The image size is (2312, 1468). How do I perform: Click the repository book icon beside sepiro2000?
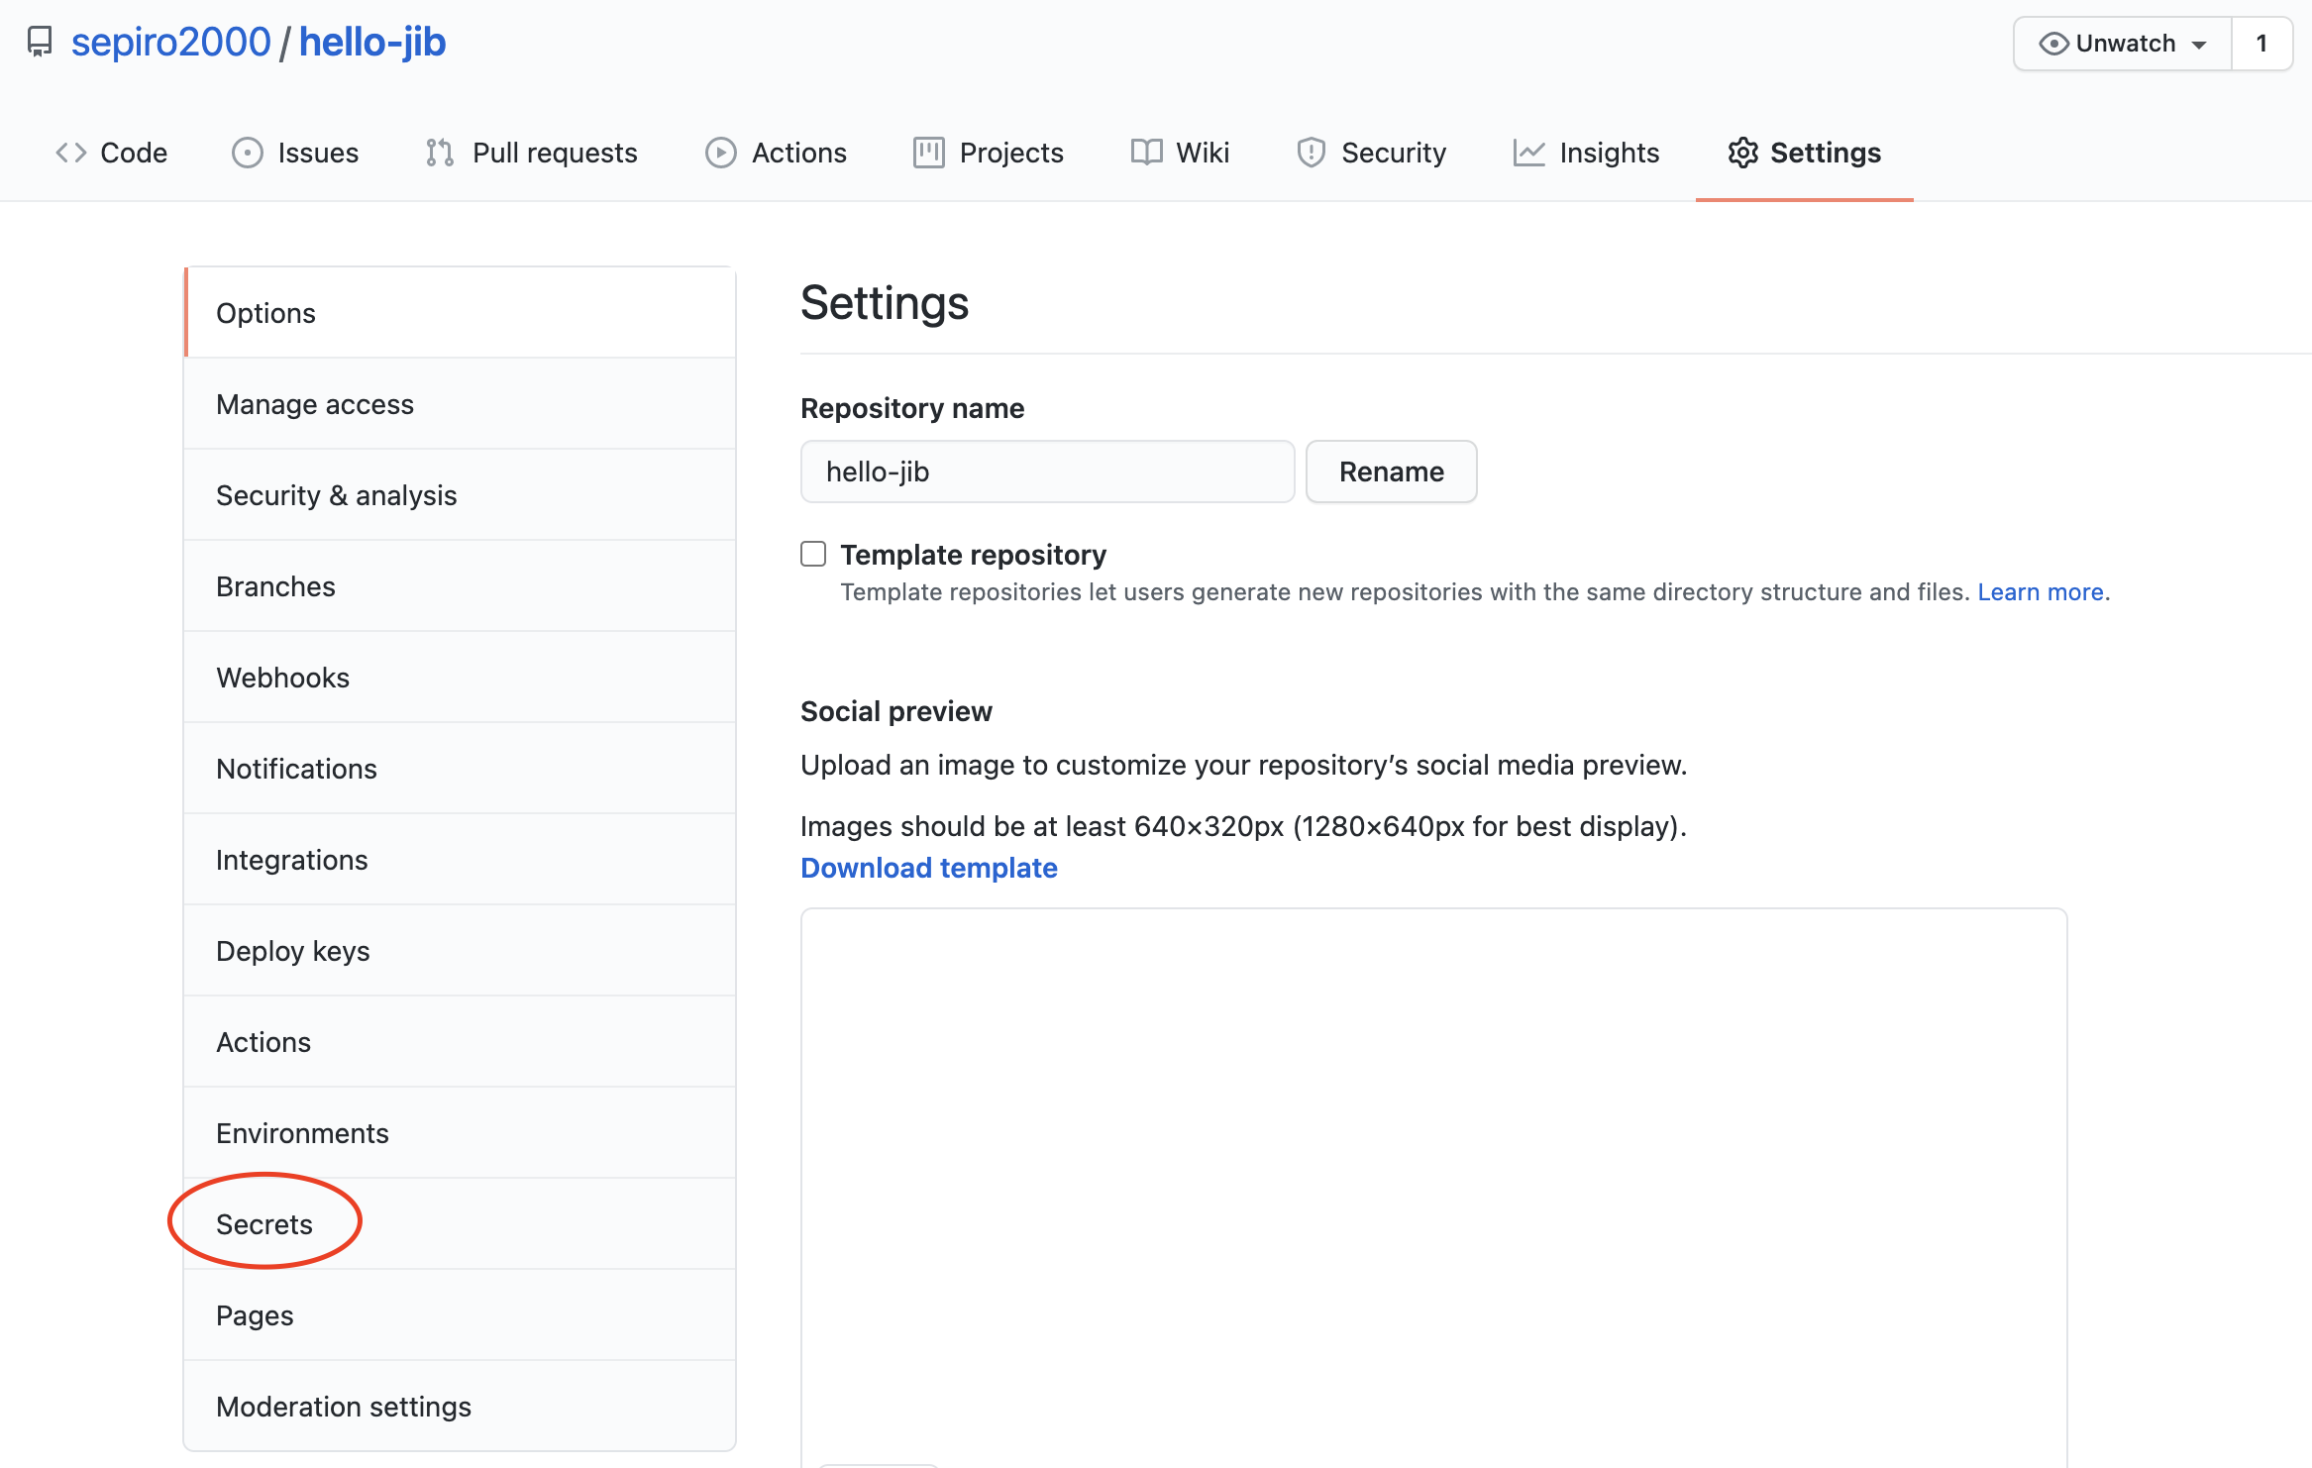[x=40, y=42]
